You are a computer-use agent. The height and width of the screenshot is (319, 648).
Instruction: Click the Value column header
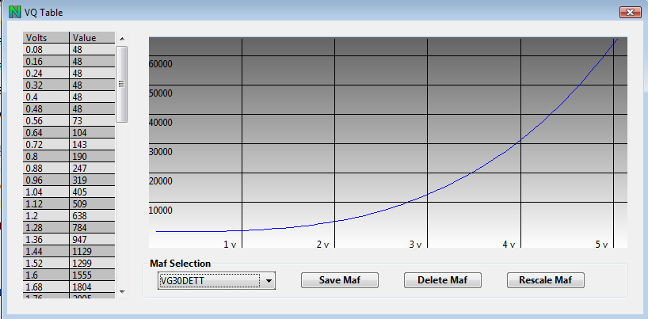point(92,38)
